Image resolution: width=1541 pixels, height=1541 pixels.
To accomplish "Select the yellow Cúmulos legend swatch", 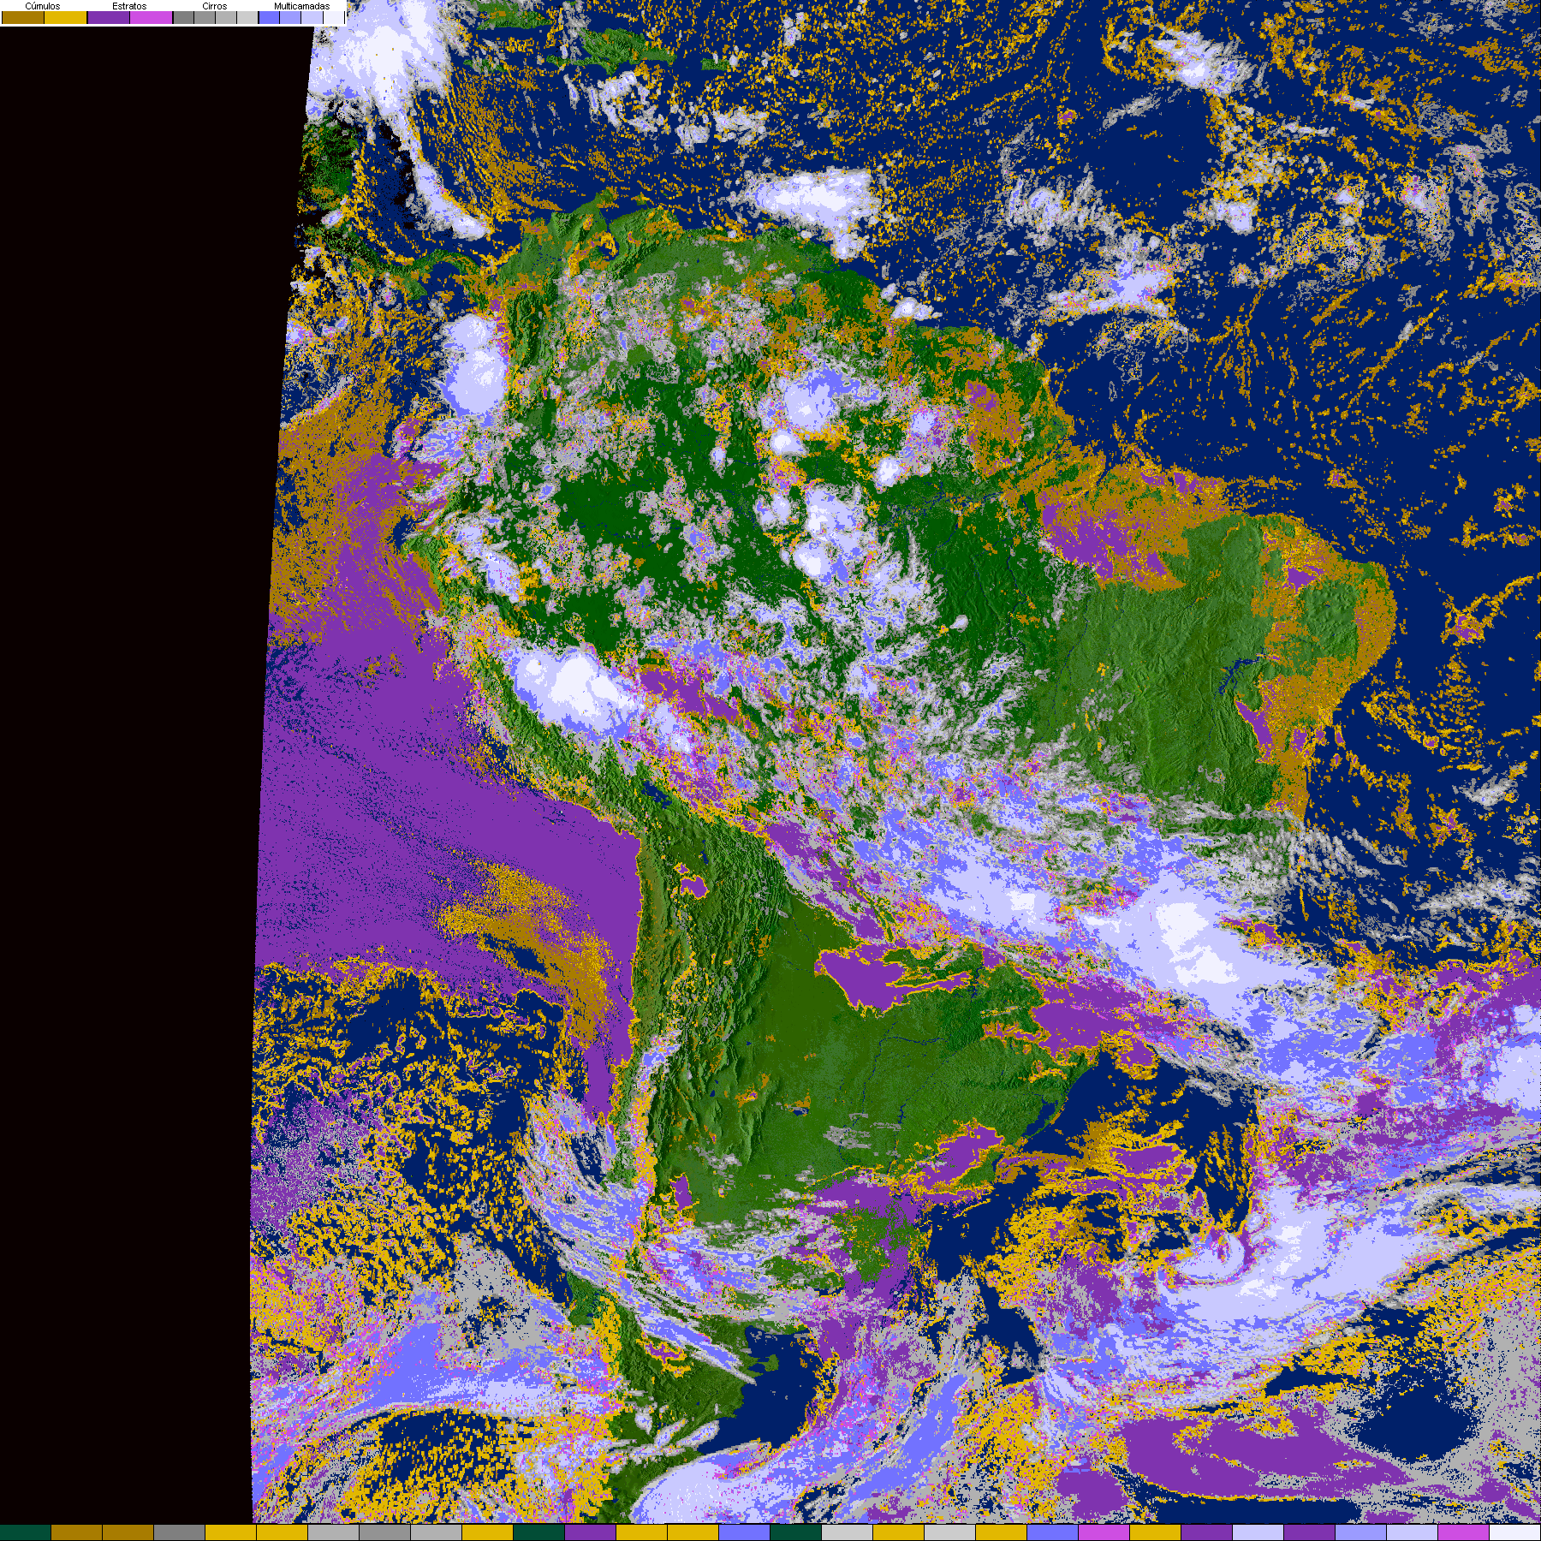I will coord(66,17).
